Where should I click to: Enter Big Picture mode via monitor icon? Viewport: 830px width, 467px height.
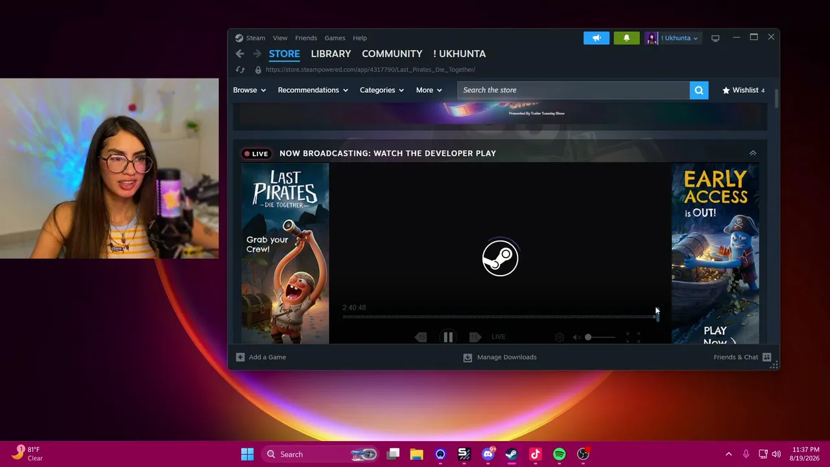715,38
